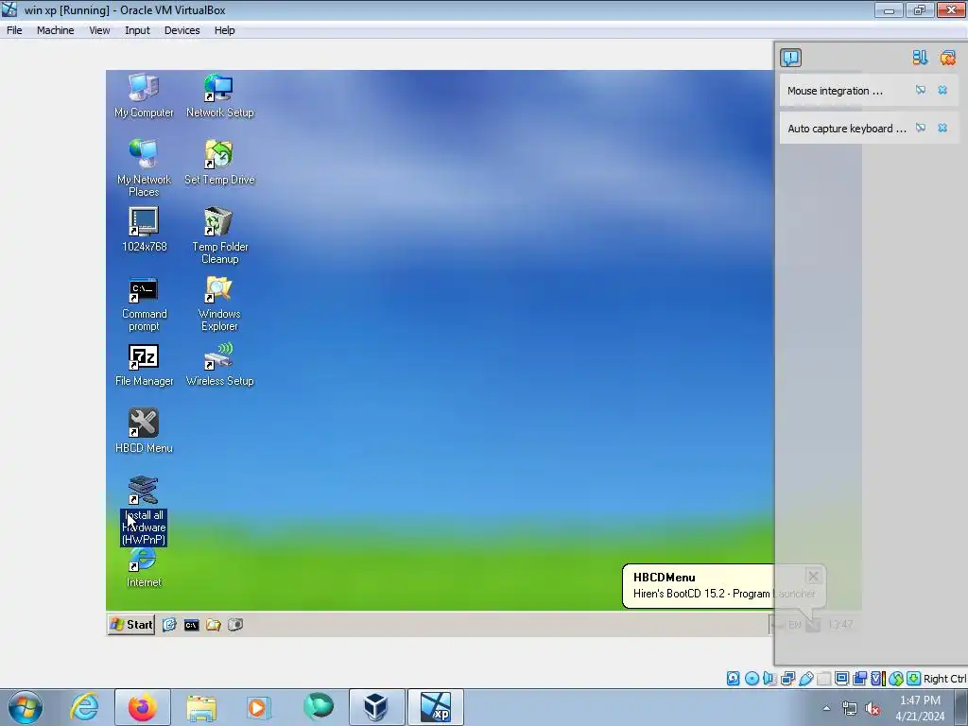
Task: Close the HBCDMenu balloon tooltip
Action: 813,577
